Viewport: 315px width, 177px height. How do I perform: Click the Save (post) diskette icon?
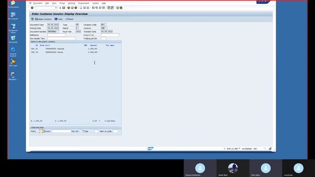[x=63, y=8]
